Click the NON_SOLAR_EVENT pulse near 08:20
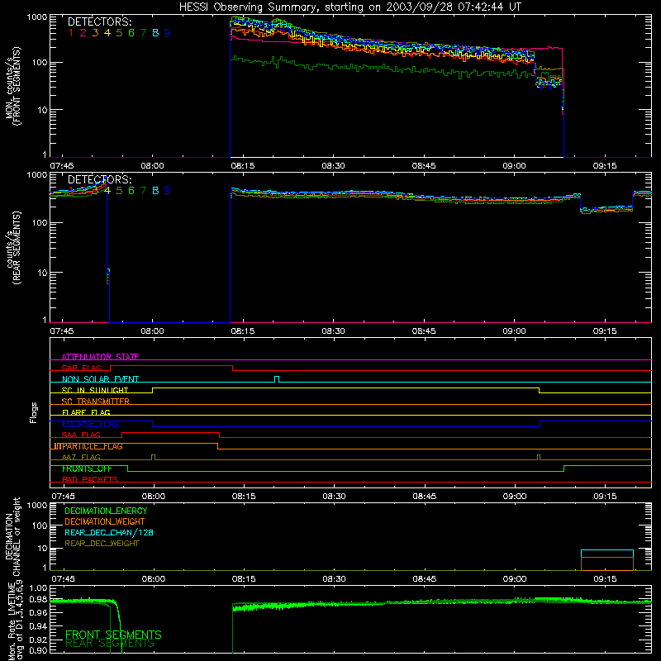The width and height of the screenshot is (661, 661). point(277,379)
